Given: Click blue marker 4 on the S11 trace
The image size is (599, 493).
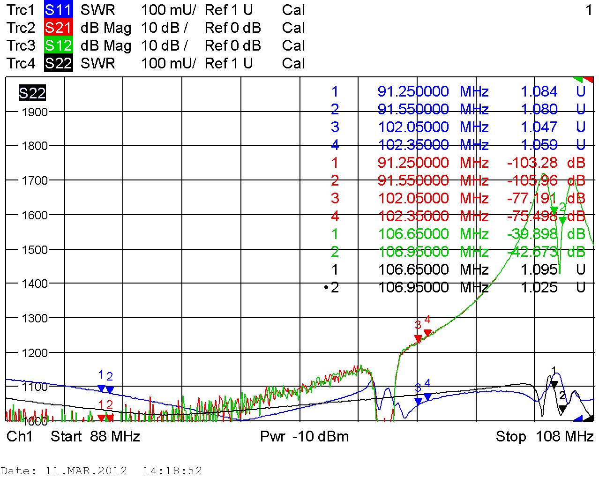Looking at the screenshot, I should point(427,396).
